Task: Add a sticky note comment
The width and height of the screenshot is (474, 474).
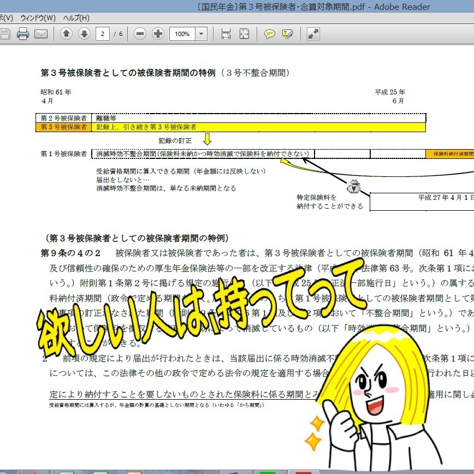Action: [x=269, y=33]
